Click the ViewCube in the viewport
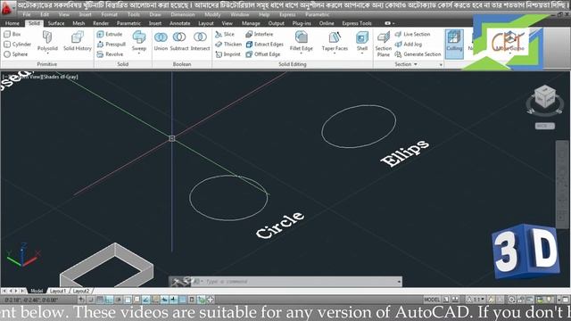This screenshot has height=321, width=571. [x=545, y=97]
